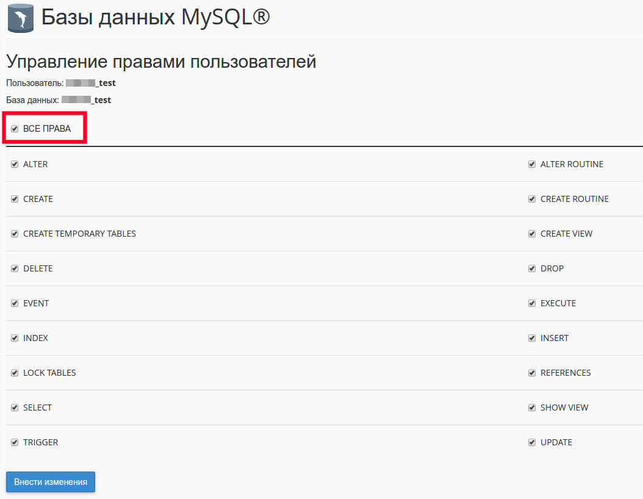The image size is (643, 499).
Task: Disable the INSERT privilege checkbox
Action: pos(532,338)
